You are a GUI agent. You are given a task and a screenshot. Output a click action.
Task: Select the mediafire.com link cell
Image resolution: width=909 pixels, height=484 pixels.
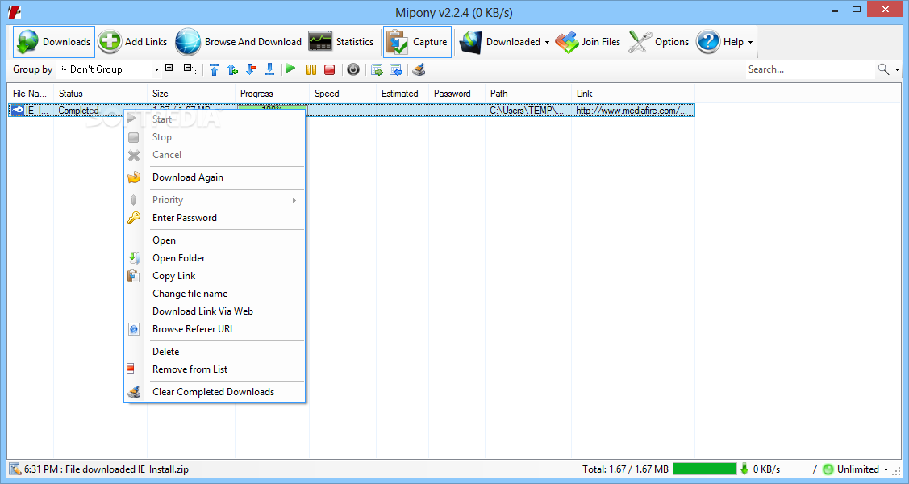(x=632, y=111)
